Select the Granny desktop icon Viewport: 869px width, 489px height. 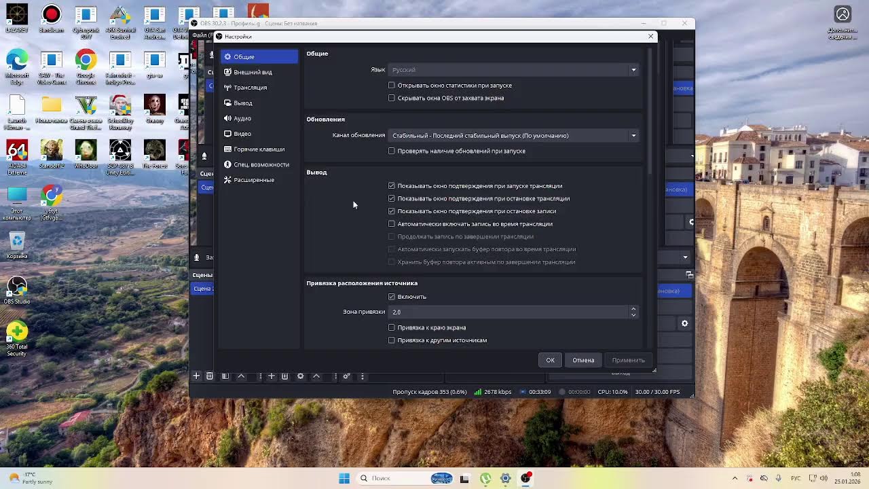click(x=155, y=109)
